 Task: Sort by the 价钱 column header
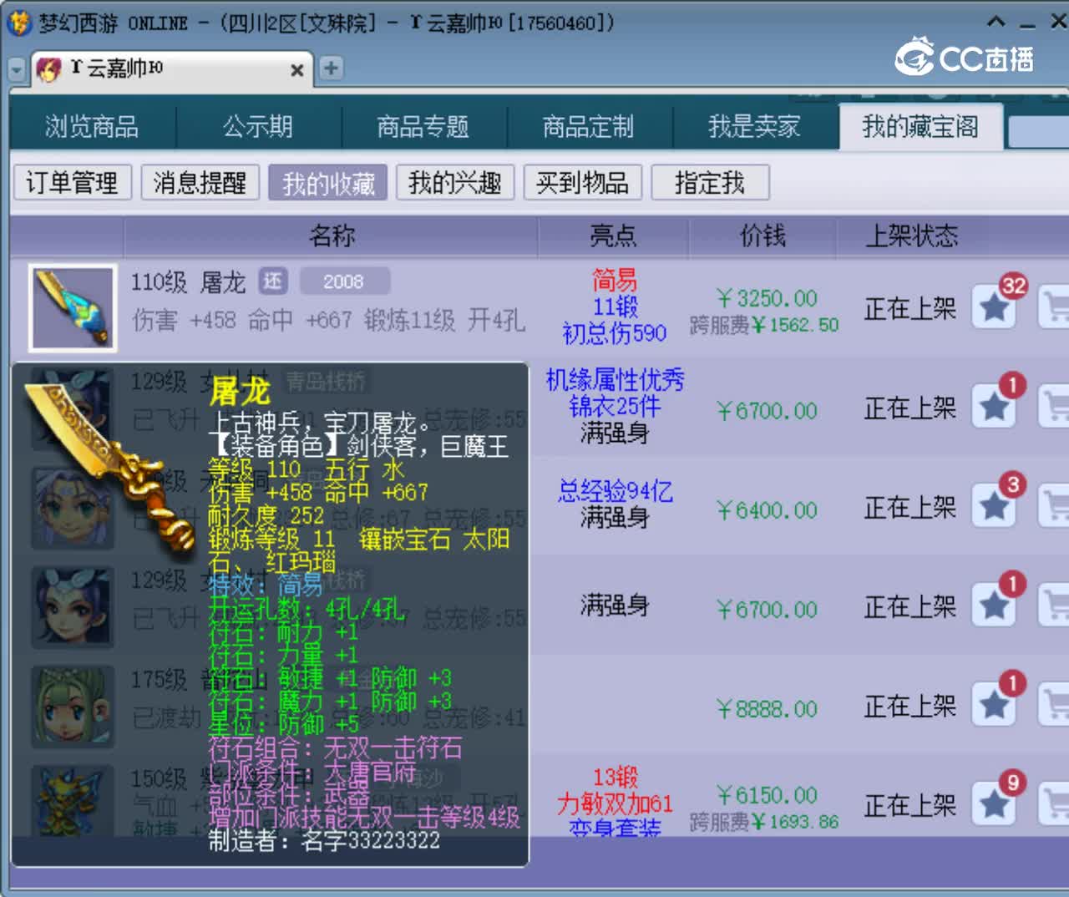click(762, 236)
